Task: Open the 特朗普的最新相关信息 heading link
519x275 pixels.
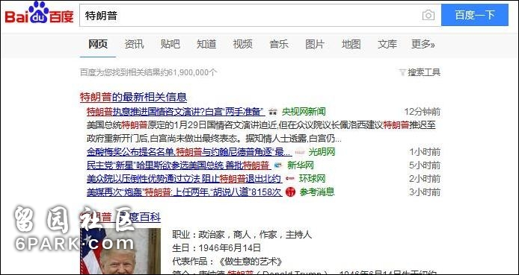Action: [133, 97]
